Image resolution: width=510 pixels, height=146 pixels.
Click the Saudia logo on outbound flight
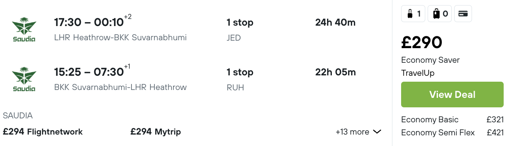24,30
